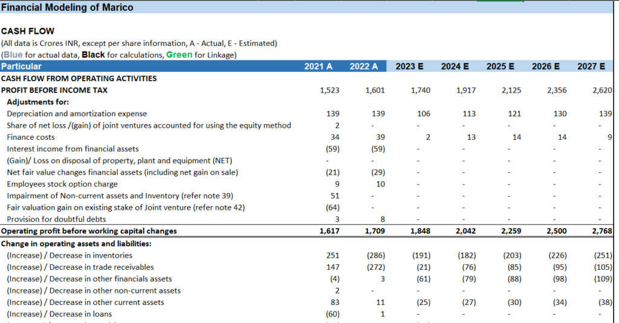Select the 'CASH FLOW' heading cell
The width and height of the screenshot is (619, 323).
28,31
